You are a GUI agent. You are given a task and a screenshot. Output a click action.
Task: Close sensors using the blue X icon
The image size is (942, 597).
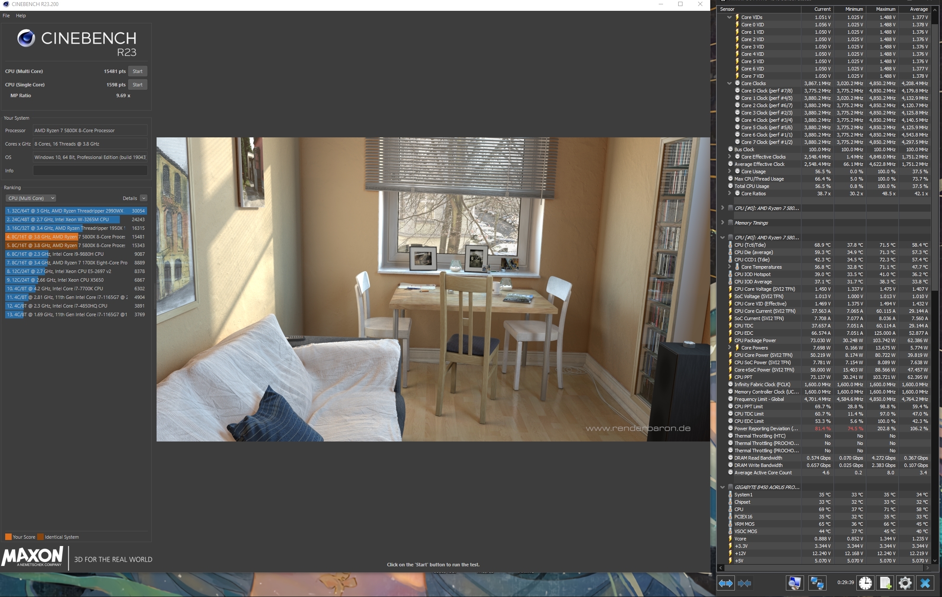click(925, 583)
